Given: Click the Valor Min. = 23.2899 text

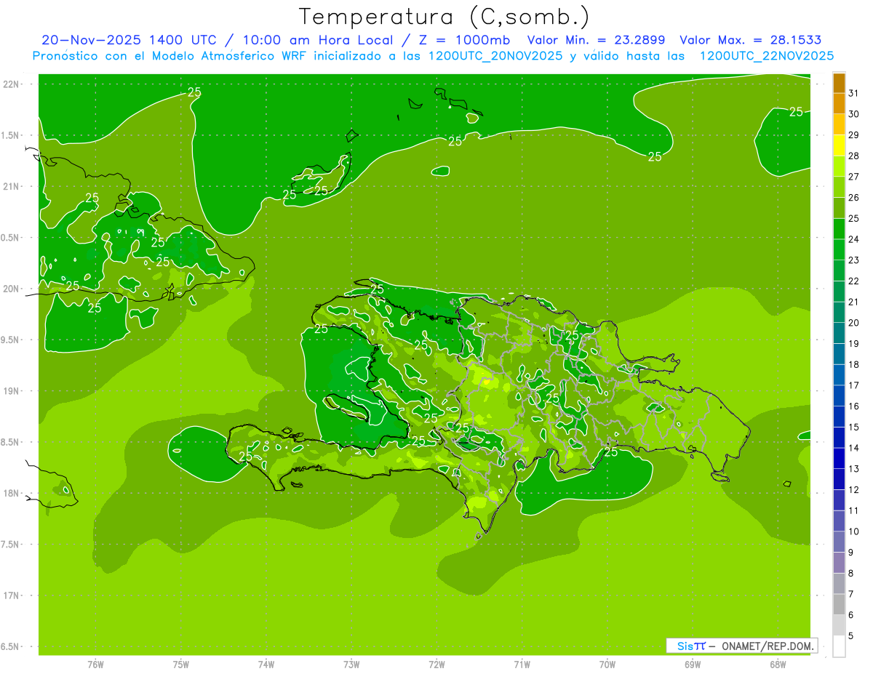Looking at the screenshot, I should pyautogui.click(x=596, y=40).
